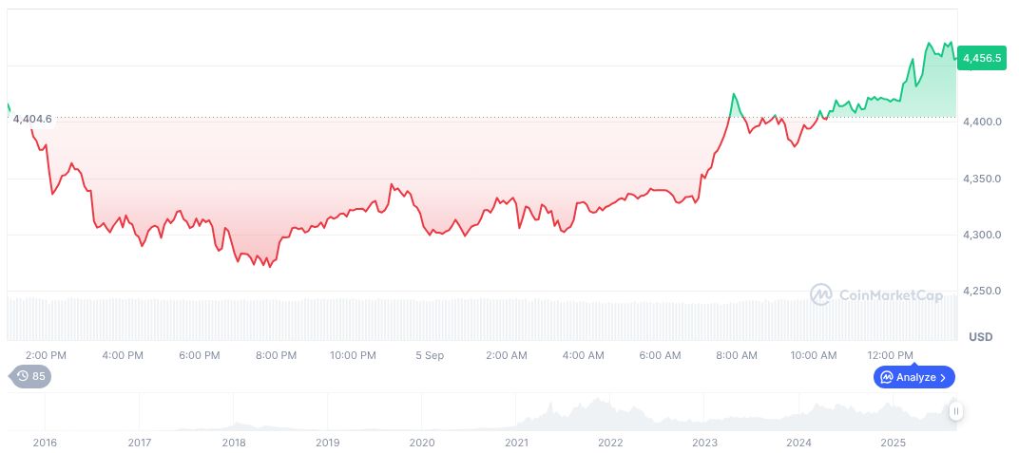Click the 10:00 AM tick on the time axis
Viewport: 1019px width, 453px height.
coord(814,355)
